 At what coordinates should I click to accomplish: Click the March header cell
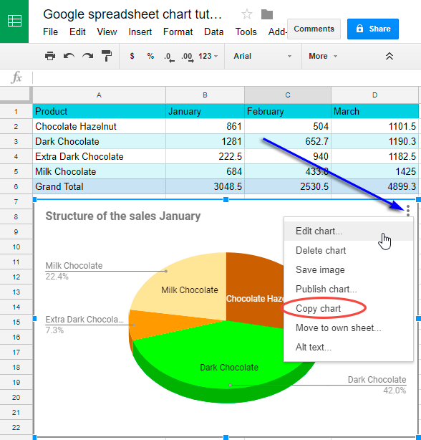click(x=374, y=111)
